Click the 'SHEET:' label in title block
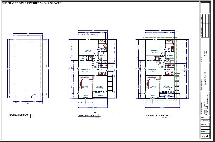The width and height of the screenshot is (215, 142). click(x=204, y=132)
